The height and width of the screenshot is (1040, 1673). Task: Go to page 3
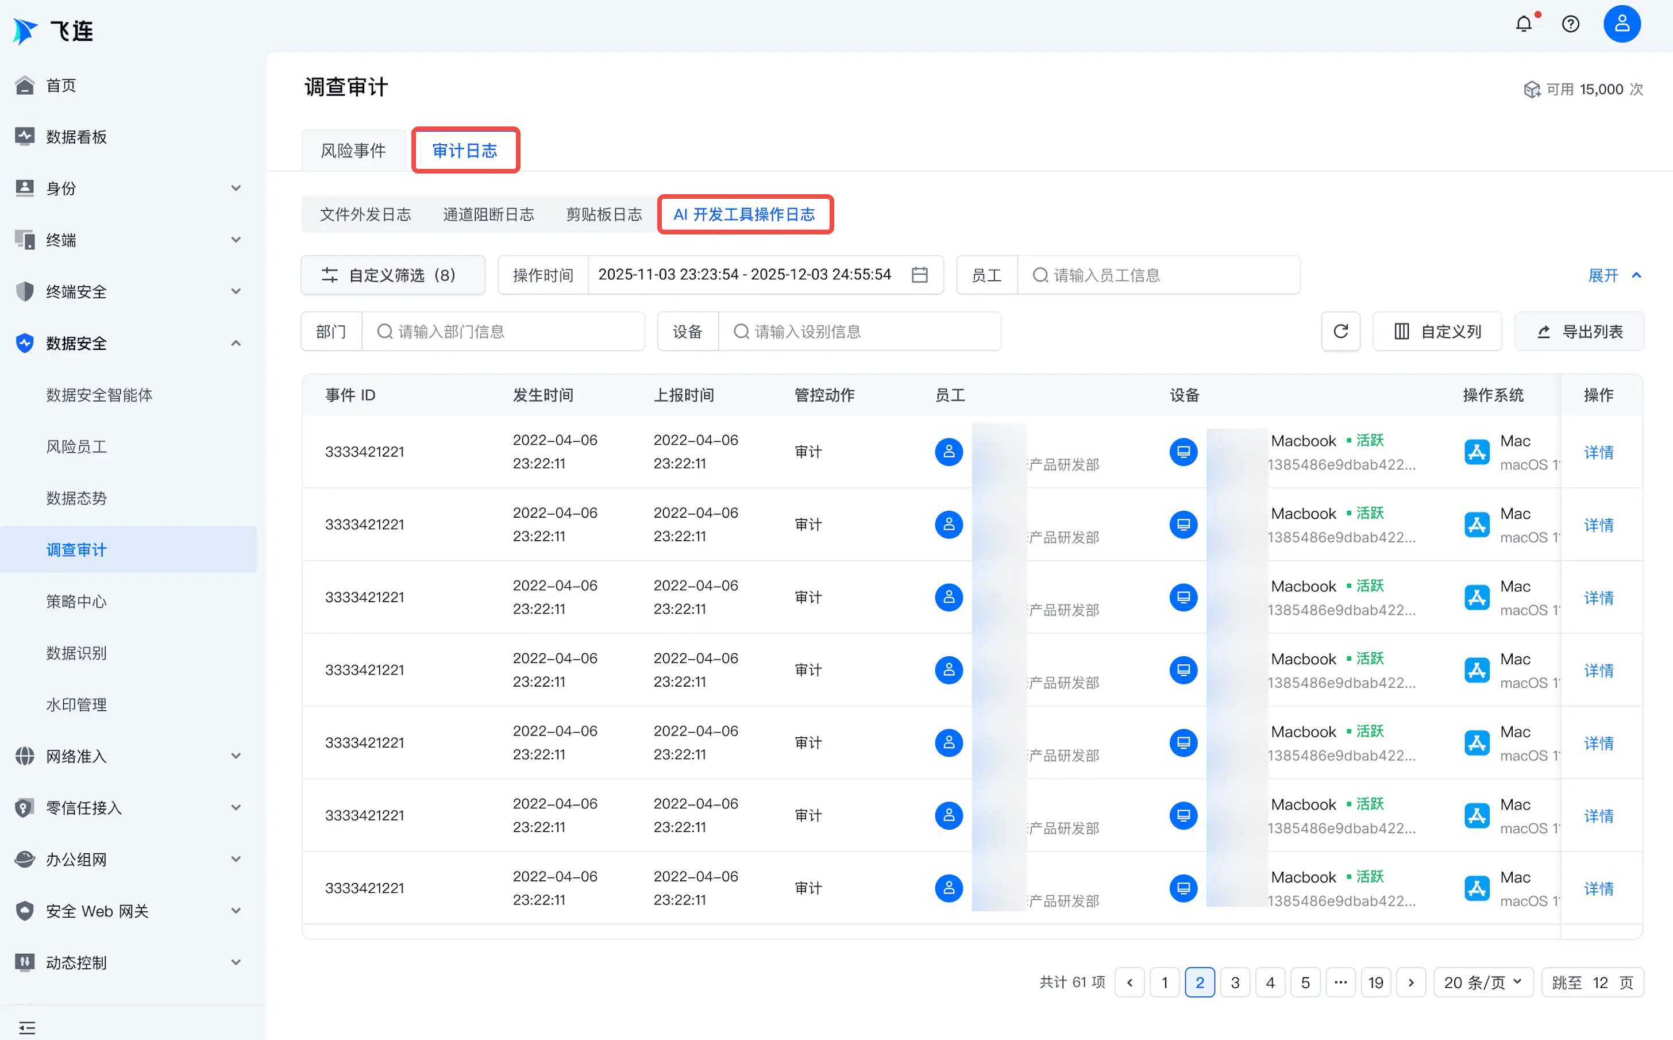pyautogui.click(x=1235, y=982)
